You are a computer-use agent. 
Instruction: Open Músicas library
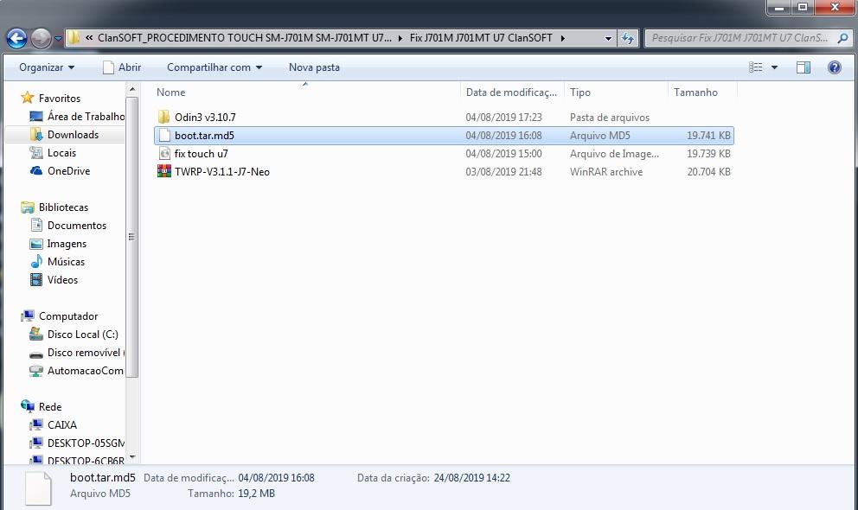tap(57, 261)
